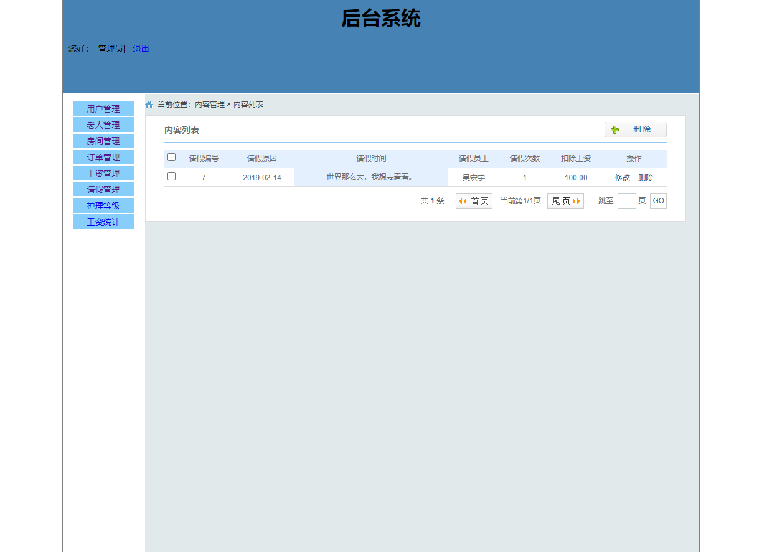This screenshot has height=552, width=767.
Task: Click the double-right arrow icon beside 尾页
Action: point(576,201)
